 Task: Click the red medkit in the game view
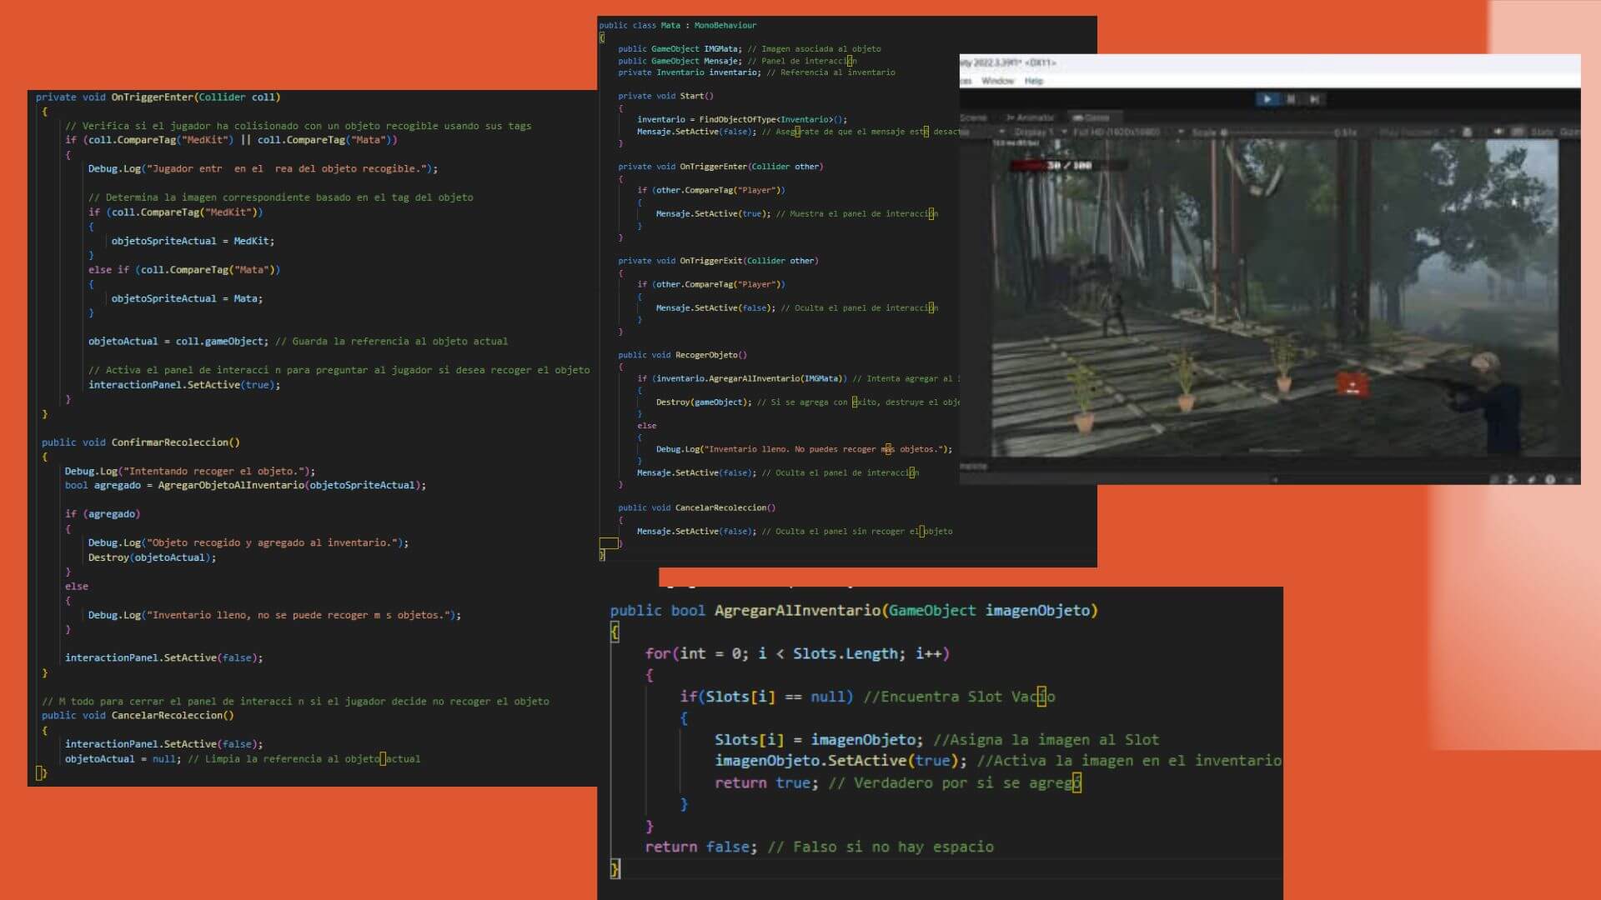pos(1352,385)
